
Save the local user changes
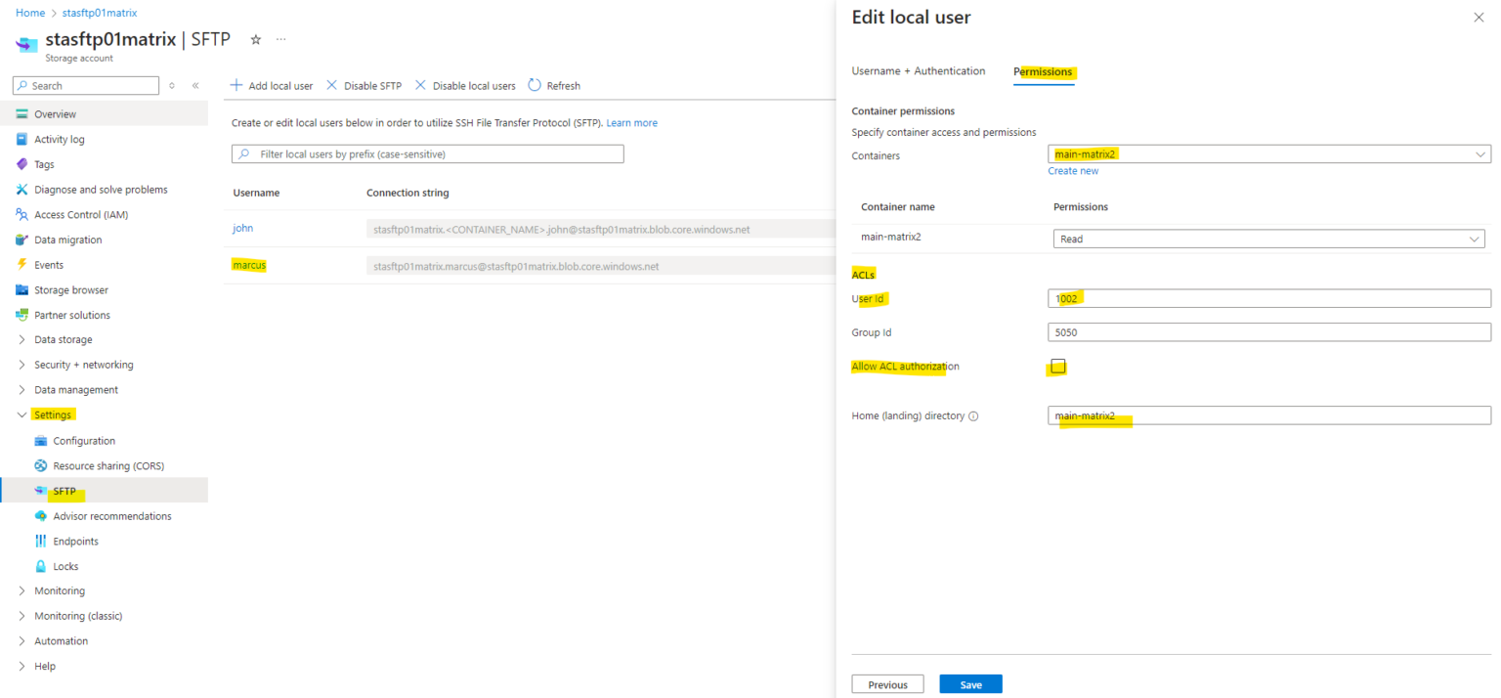click(x=970, y=683)
